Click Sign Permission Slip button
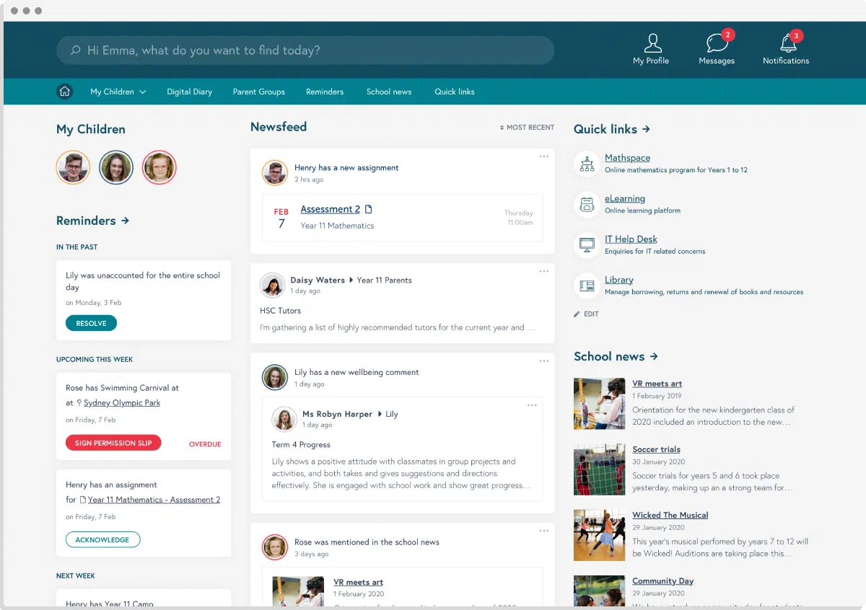Image resolution: width=866 pixels, height=610 pixels. click(113, 443)
